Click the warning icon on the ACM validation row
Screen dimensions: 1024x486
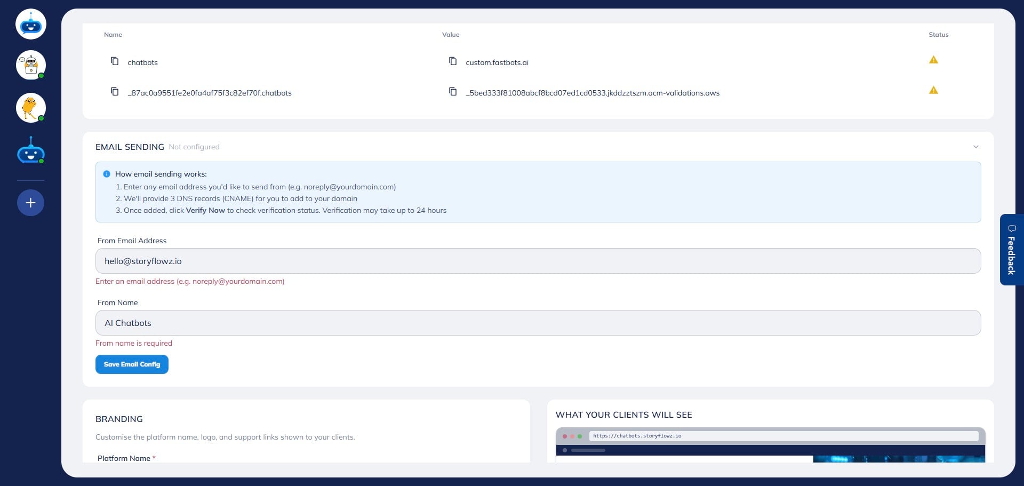[x=933, y=90]
